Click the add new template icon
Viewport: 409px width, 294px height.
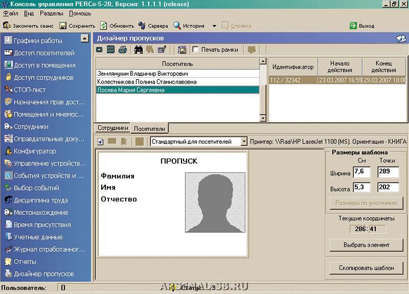[x=100, y=142]
